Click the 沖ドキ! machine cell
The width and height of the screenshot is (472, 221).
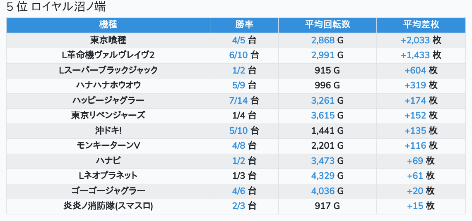click(x=108, y=131)
